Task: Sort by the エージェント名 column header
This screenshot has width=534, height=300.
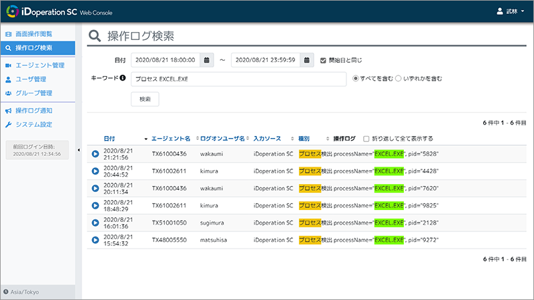Action: (x=171, y=139)
